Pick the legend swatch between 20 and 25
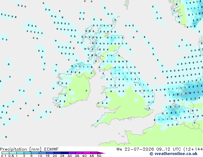 (57, 153)
